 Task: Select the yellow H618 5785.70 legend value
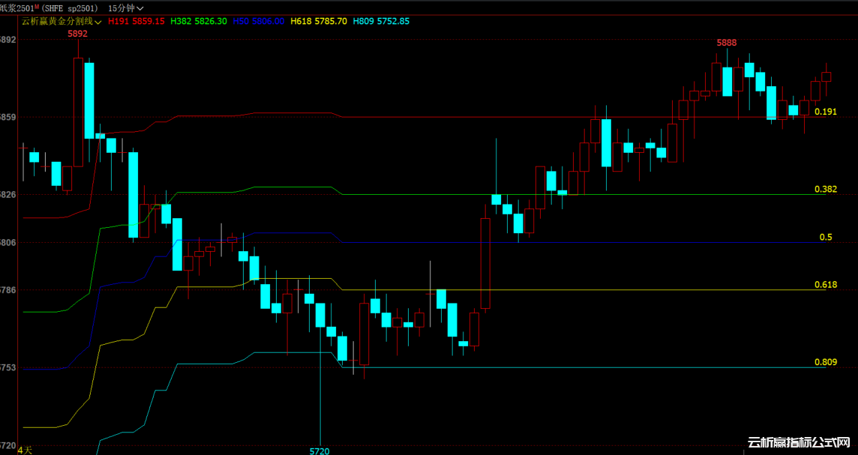tap(319, 21)
